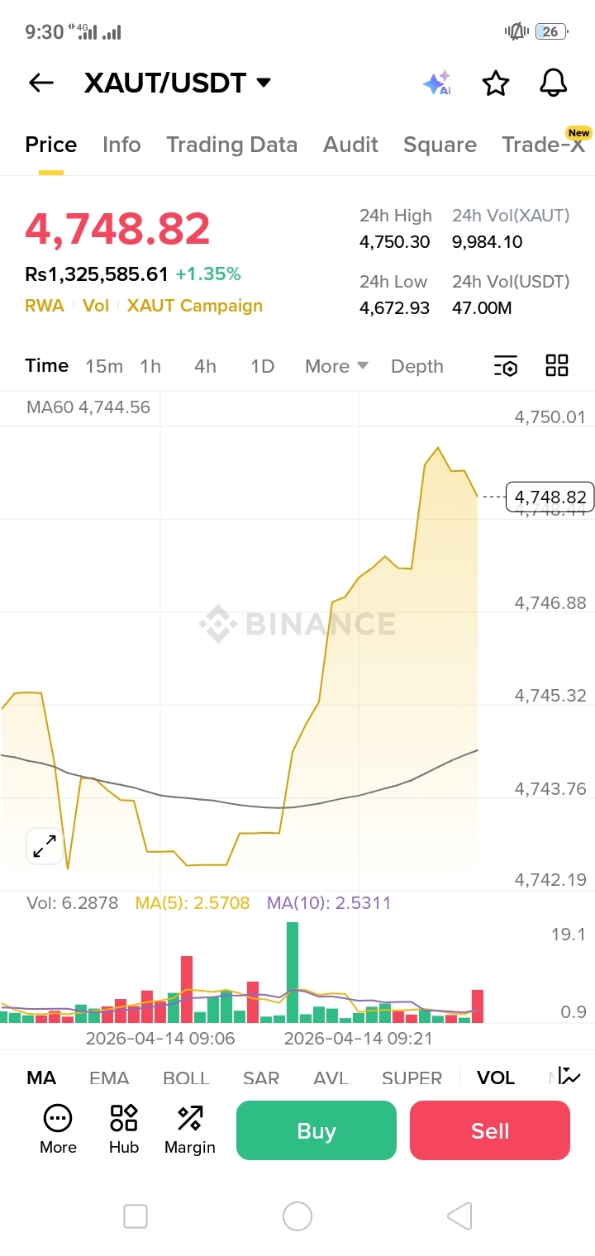595x1256 pixels.
Task: Toggle the BOLL indicator
Action: (x=186, y=1078)
